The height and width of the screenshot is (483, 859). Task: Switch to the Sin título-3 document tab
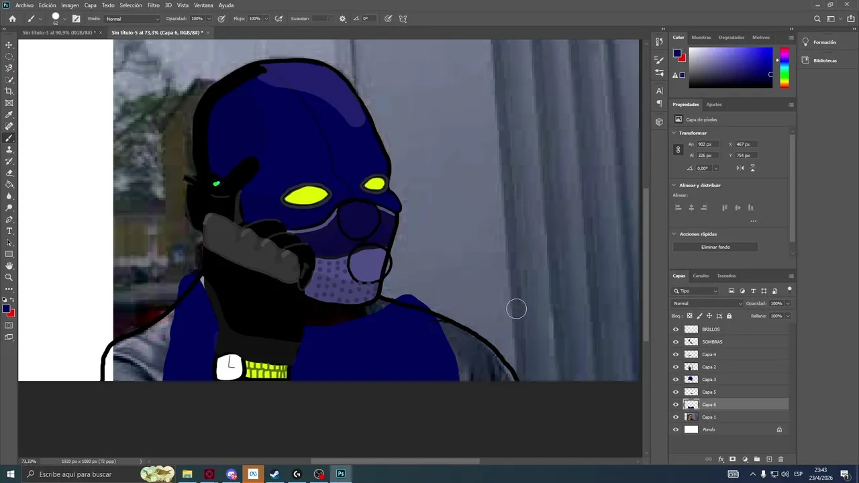coord(59,32)
